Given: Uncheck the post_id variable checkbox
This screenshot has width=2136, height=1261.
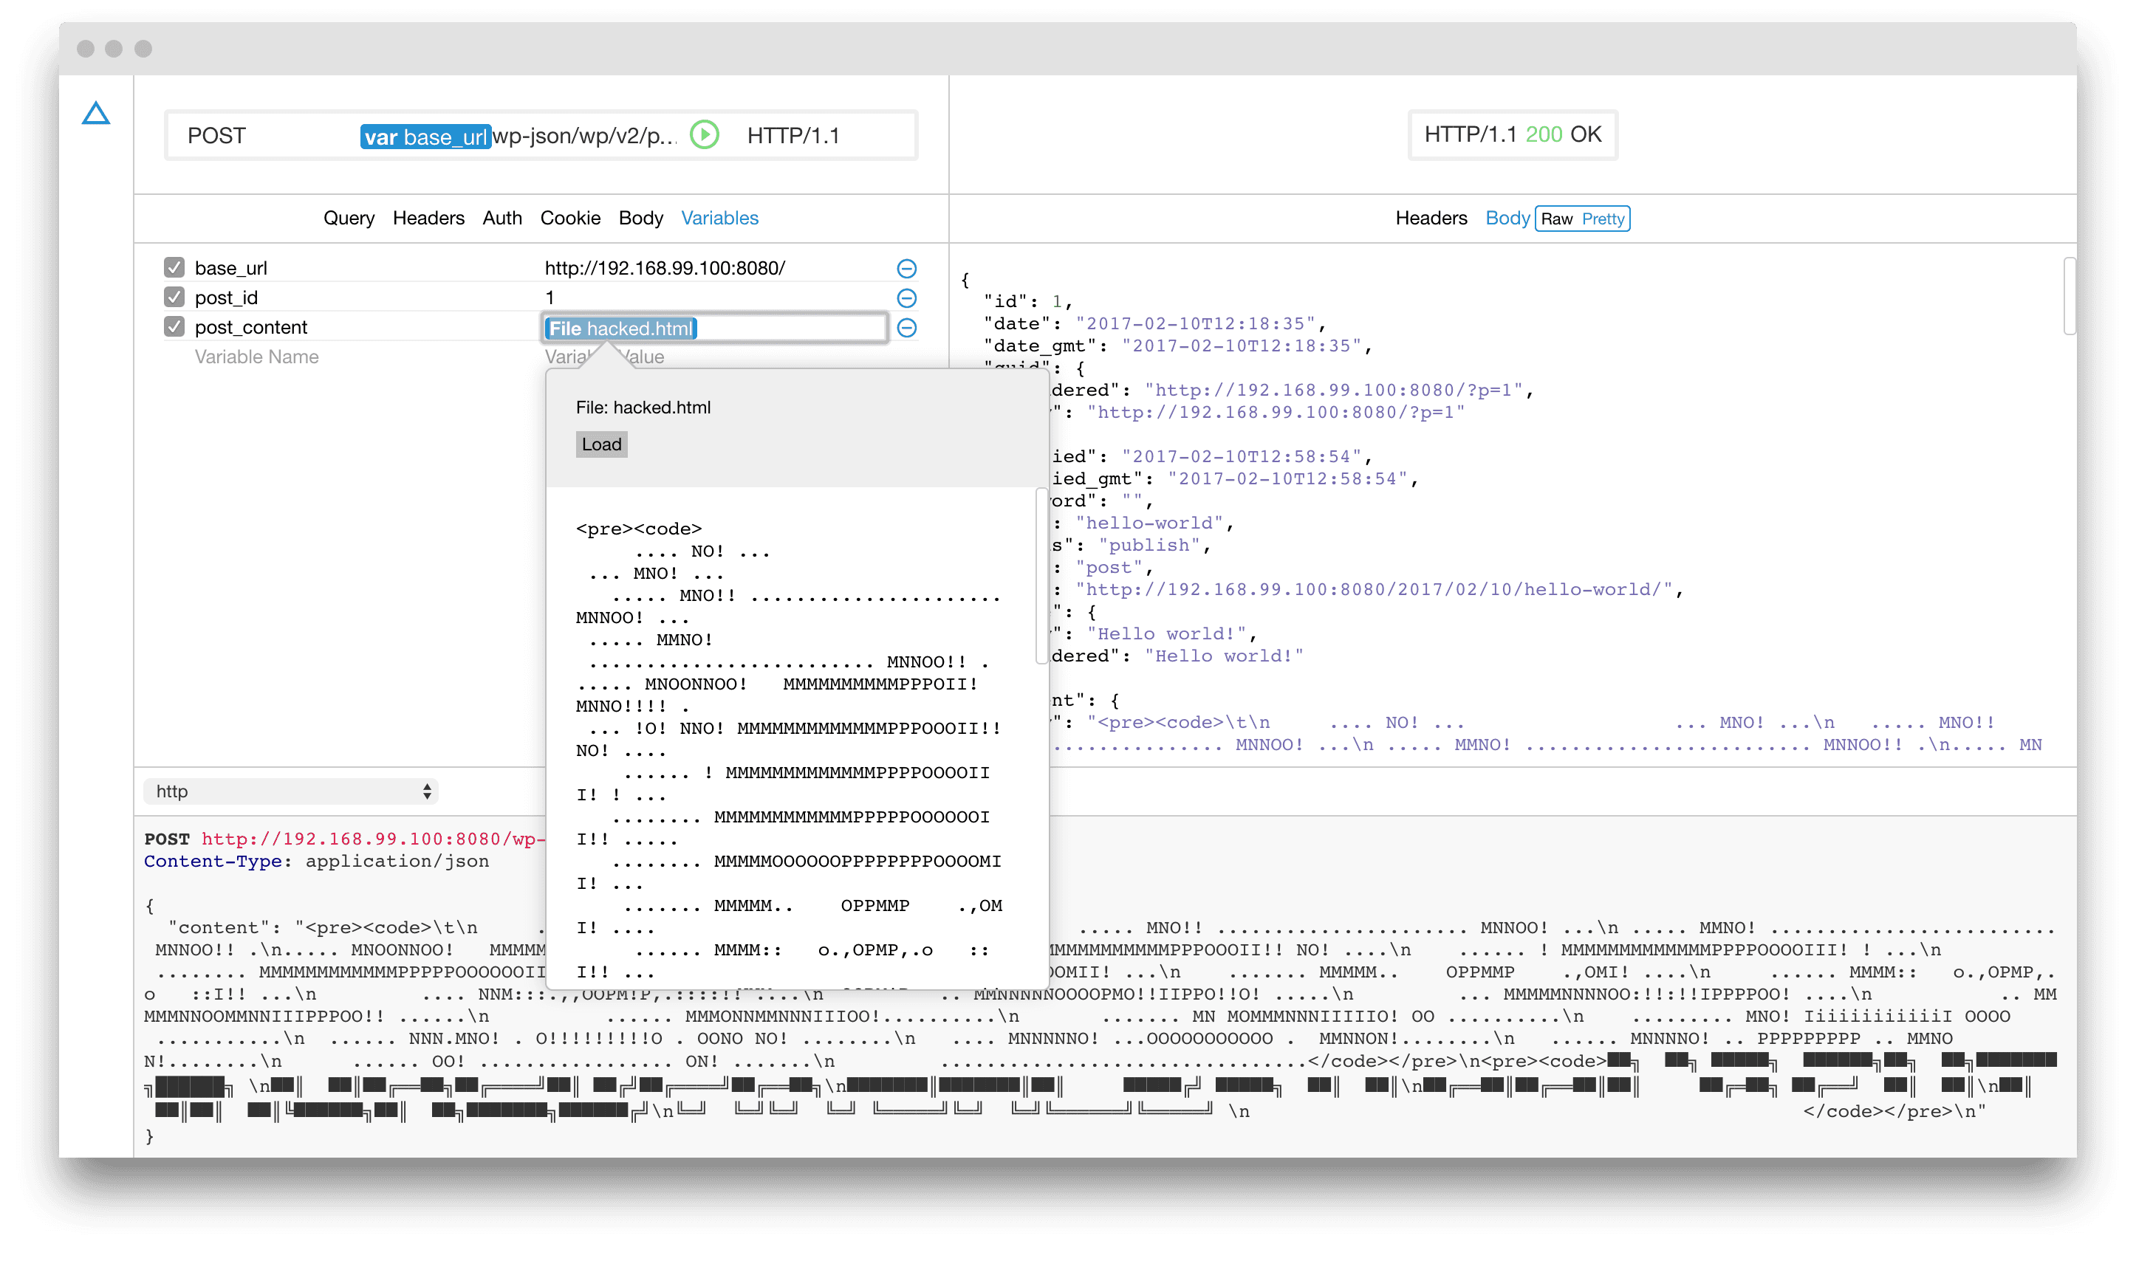Looking at the screenshot, I should 174,298.
